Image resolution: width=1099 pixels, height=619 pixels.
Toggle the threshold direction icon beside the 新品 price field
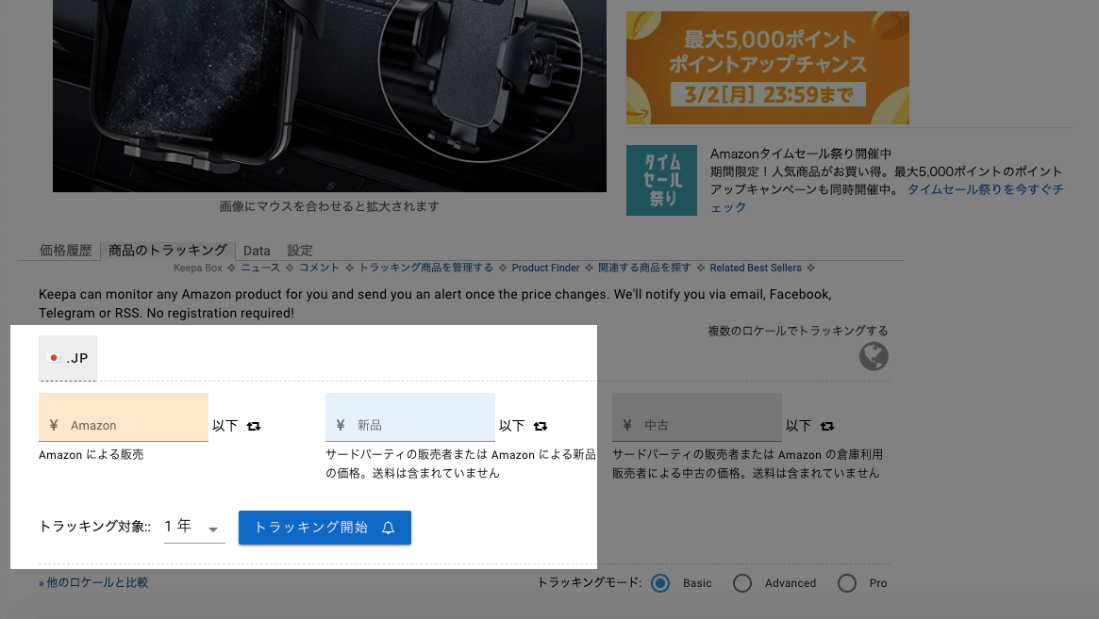click(x=541, y=426)
